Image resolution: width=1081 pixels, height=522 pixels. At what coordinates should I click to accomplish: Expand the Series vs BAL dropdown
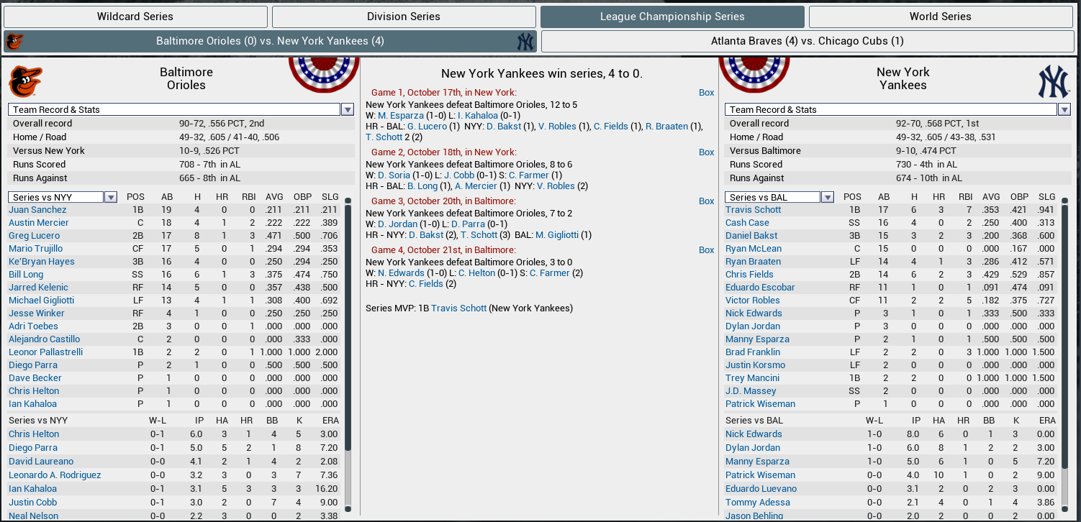tap(779, 197)
